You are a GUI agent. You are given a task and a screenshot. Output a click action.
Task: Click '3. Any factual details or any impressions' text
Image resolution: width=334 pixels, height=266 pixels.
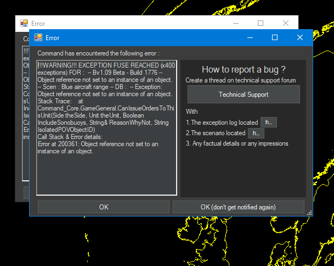coord(237,143)
